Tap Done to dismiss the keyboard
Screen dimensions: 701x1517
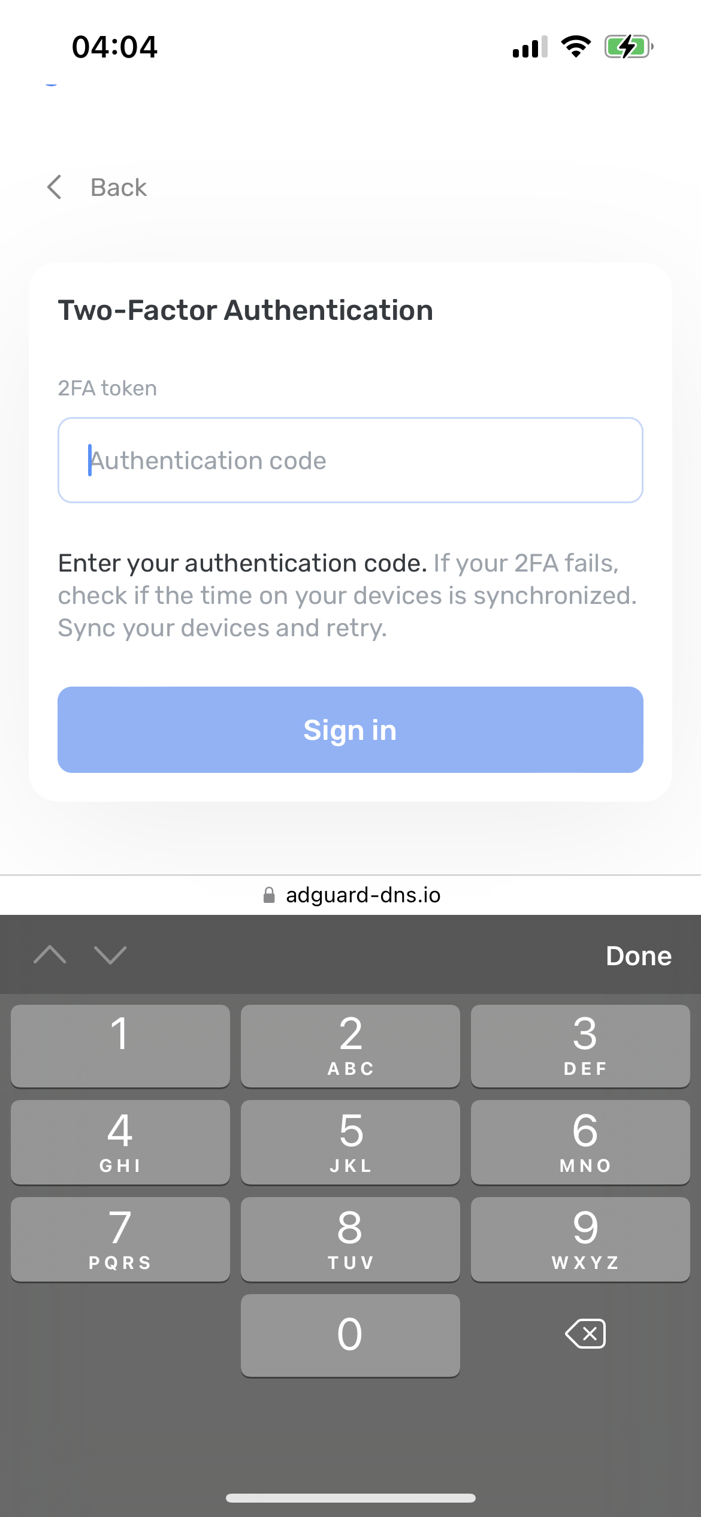pos(638,956)
